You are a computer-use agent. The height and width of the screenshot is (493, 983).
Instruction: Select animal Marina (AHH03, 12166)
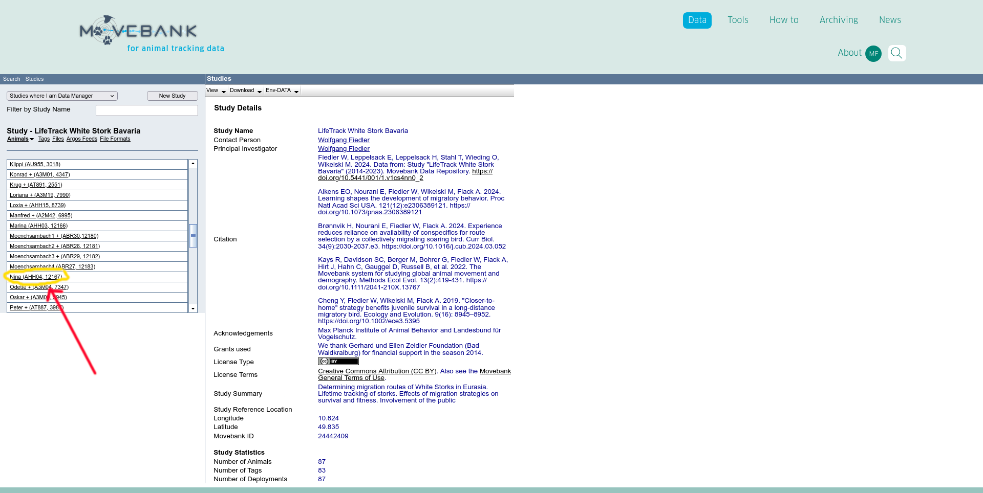coord(38,226)
